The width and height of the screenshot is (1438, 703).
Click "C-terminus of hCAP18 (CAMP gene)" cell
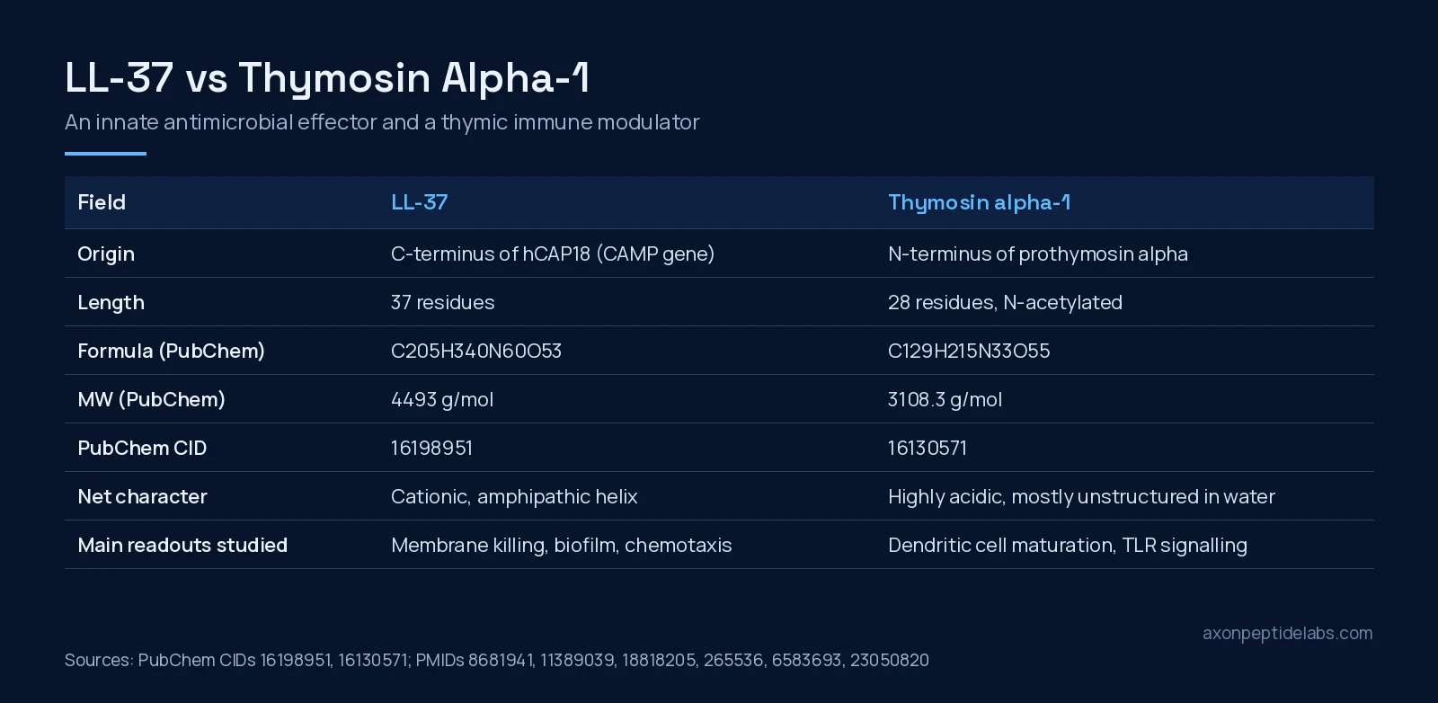coord(553,254)
